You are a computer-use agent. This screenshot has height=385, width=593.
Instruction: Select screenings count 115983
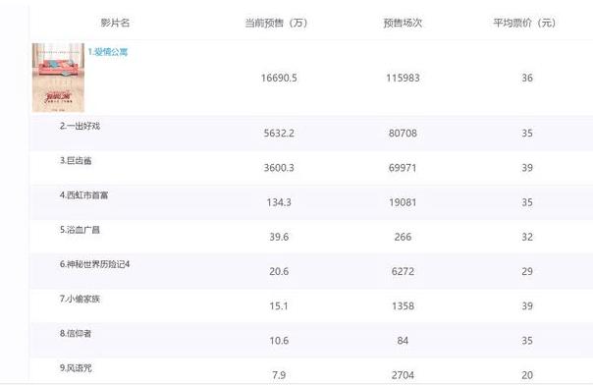pos(403,78)
